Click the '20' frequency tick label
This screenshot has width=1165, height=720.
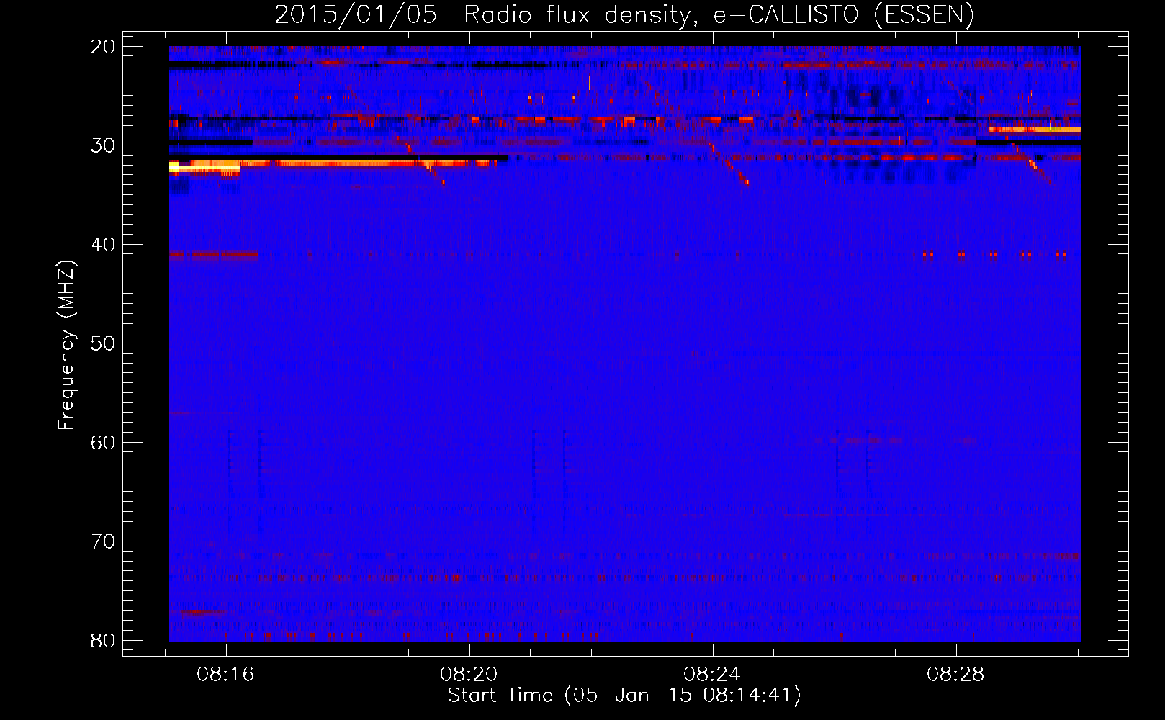(104, 47)
